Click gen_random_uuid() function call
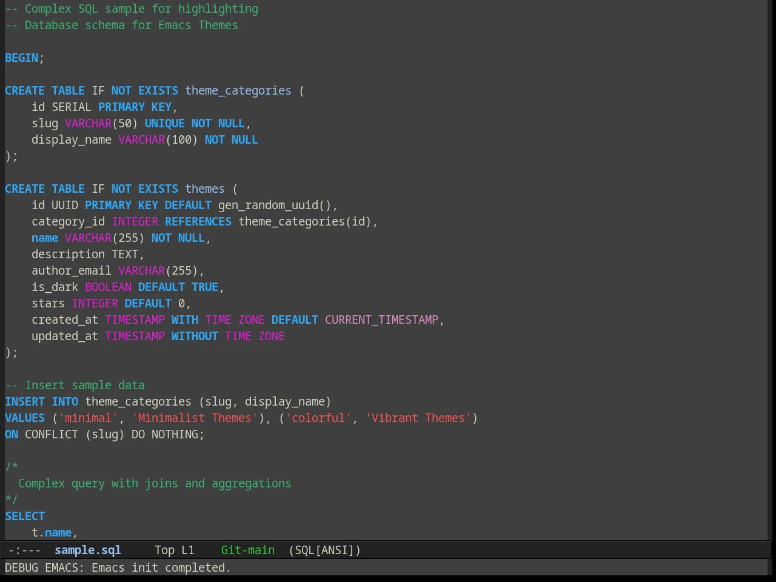Image resolution: width=776 pixels, height=582 pixels. [275, 205]
